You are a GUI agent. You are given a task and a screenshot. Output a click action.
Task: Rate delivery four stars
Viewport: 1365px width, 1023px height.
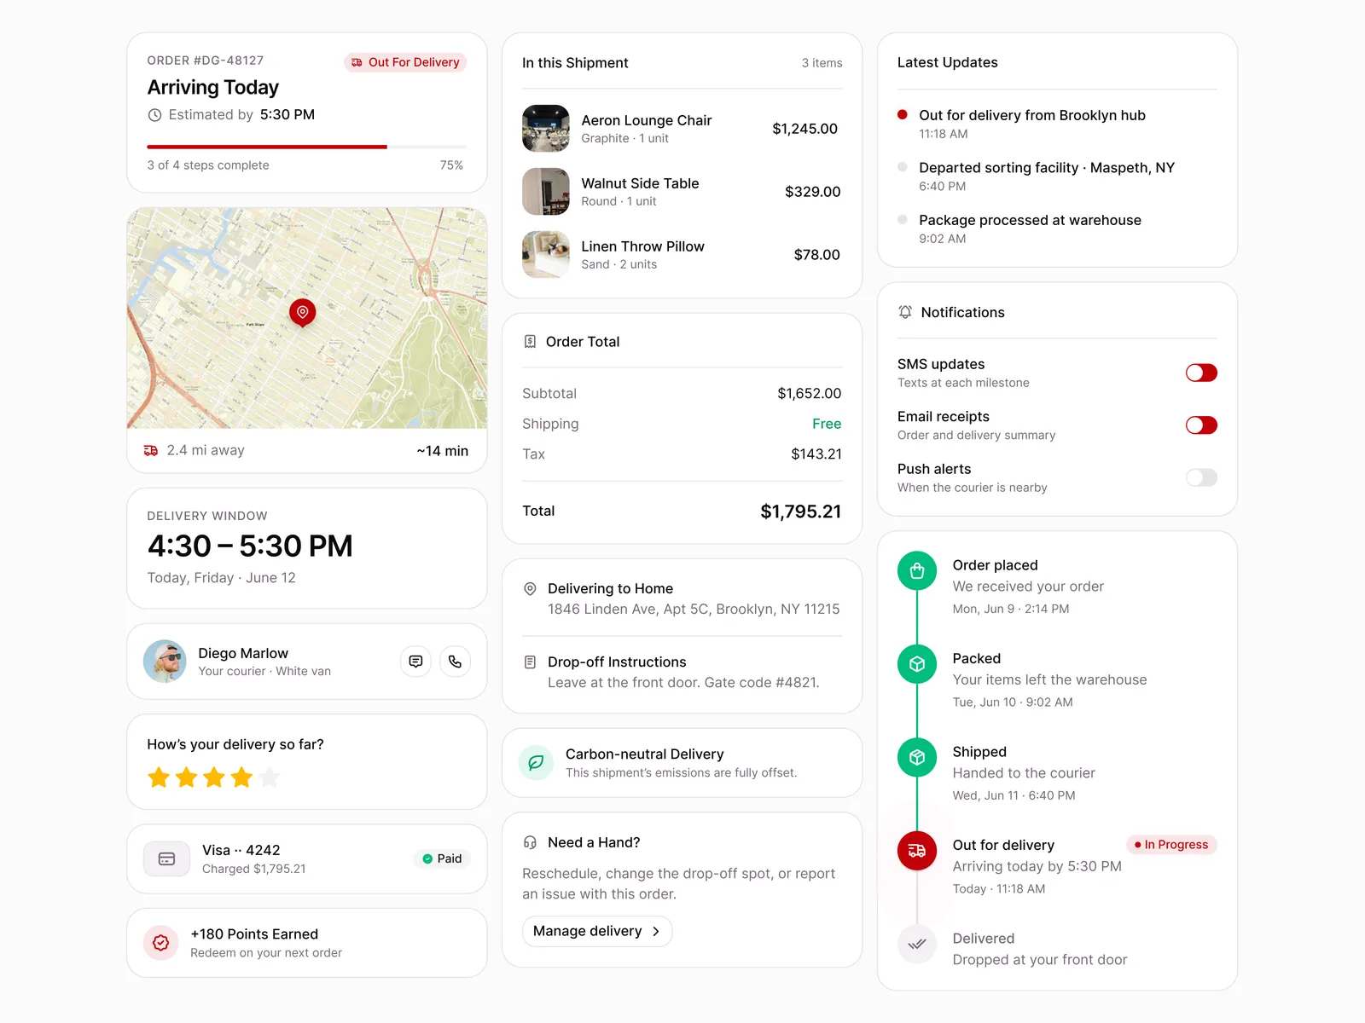(242, 777)
